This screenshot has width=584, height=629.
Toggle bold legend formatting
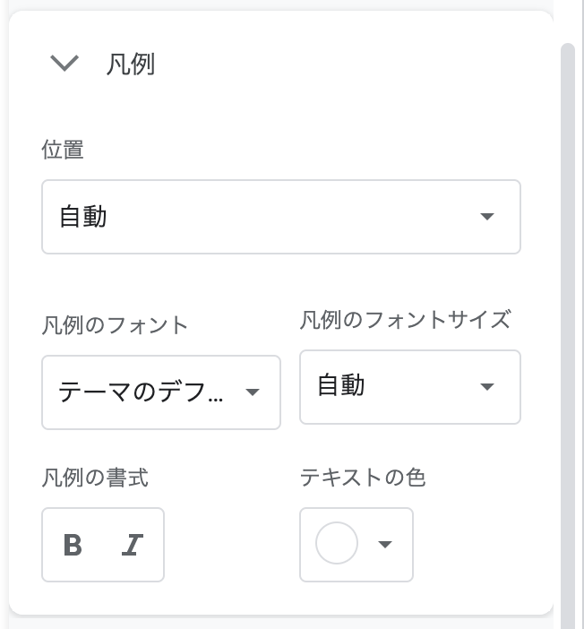pyautogui.click(x=73, y=545)
